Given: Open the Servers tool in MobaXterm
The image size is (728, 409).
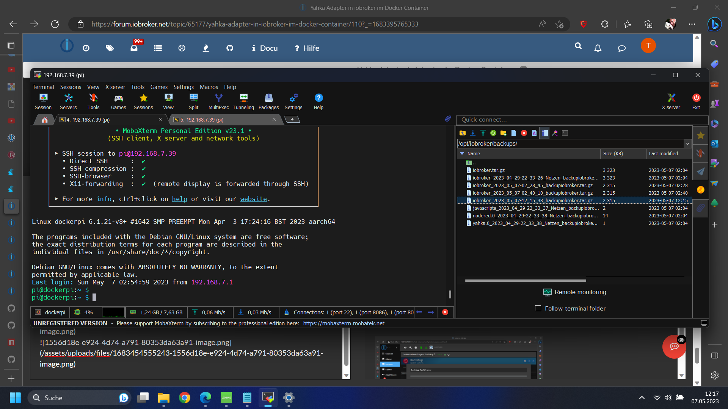Looking at the screenshot, I should point(68,101).
